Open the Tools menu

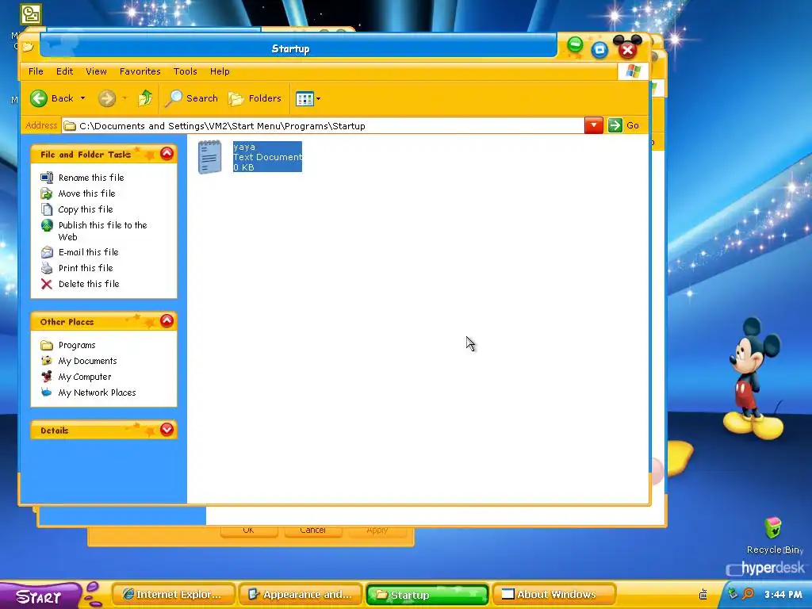[x=185, y=71]
